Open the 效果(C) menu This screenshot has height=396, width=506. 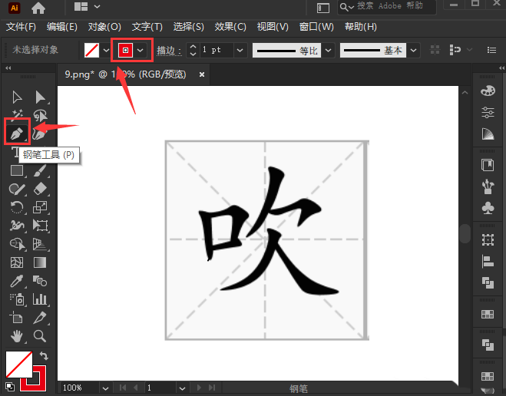click(x=230, y=26)
